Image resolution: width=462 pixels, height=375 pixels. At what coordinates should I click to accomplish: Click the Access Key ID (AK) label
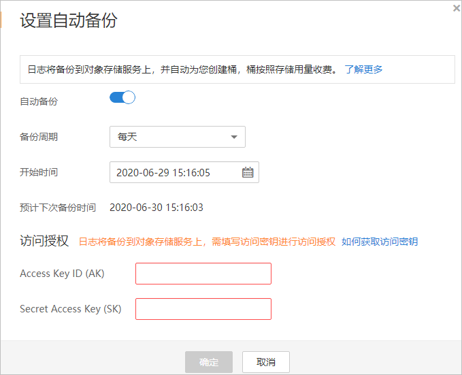point(62,274)
